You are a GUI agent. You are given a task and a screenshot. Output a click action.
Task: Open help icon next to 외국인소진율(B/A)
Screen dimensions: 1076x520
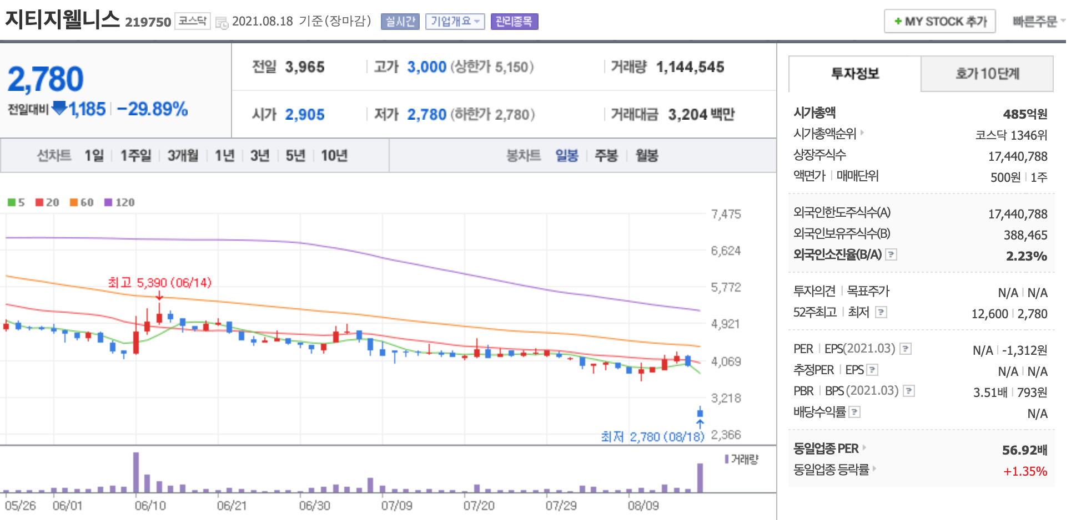click(x=891, y=254)
